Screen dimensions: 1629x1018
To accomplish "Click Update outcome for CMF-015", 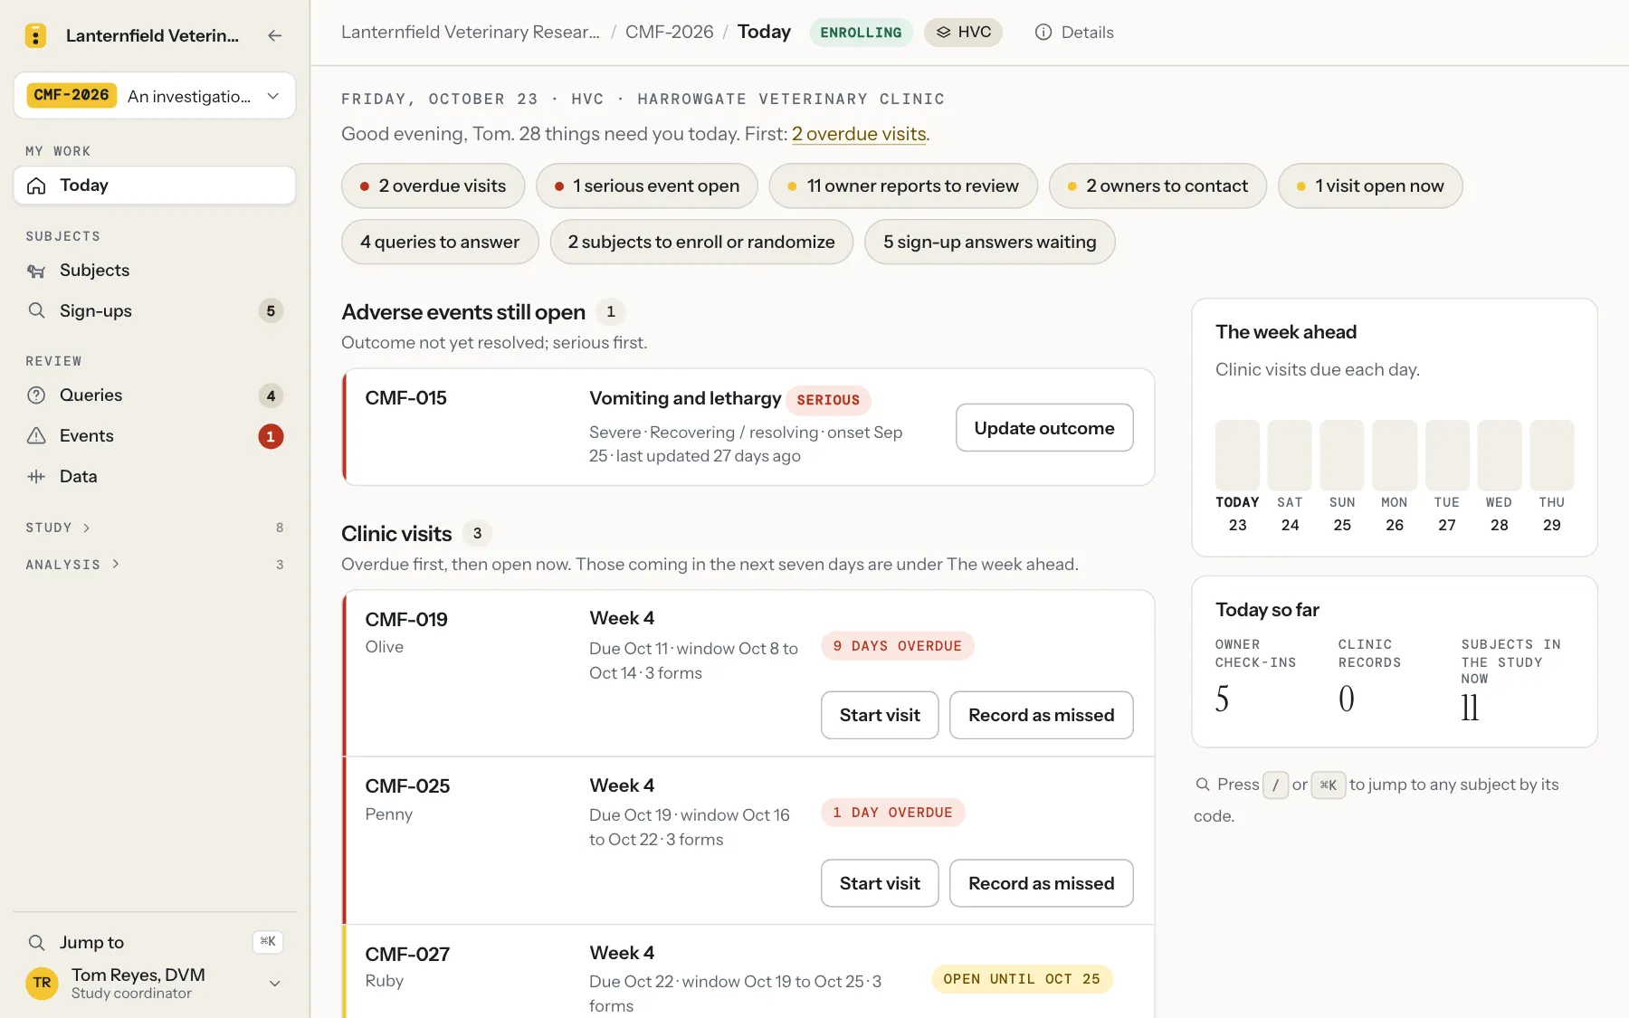I will coord(1044,428).
